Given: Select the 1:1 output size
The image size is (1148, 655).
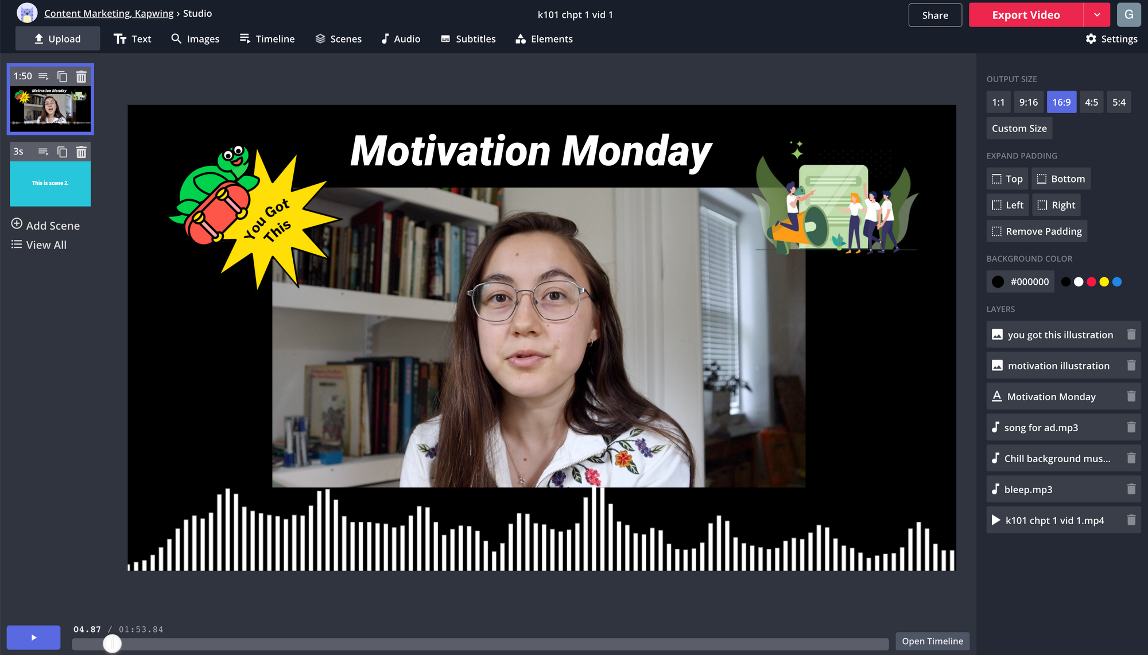Looking at the screenshot, I should pyautogui.click(x=998, y=102).
